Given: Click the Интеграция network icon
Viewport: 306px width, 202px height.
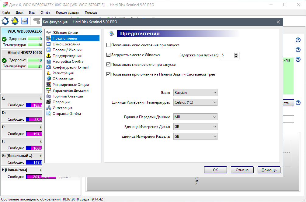Looking at the screenshot, I should click(49, 108).
